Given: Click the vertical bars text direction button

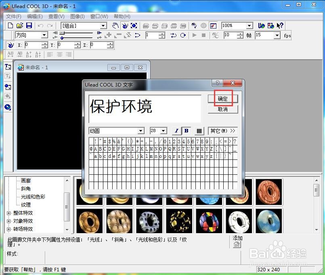Looking at the screenshot, I should [199, 131].
